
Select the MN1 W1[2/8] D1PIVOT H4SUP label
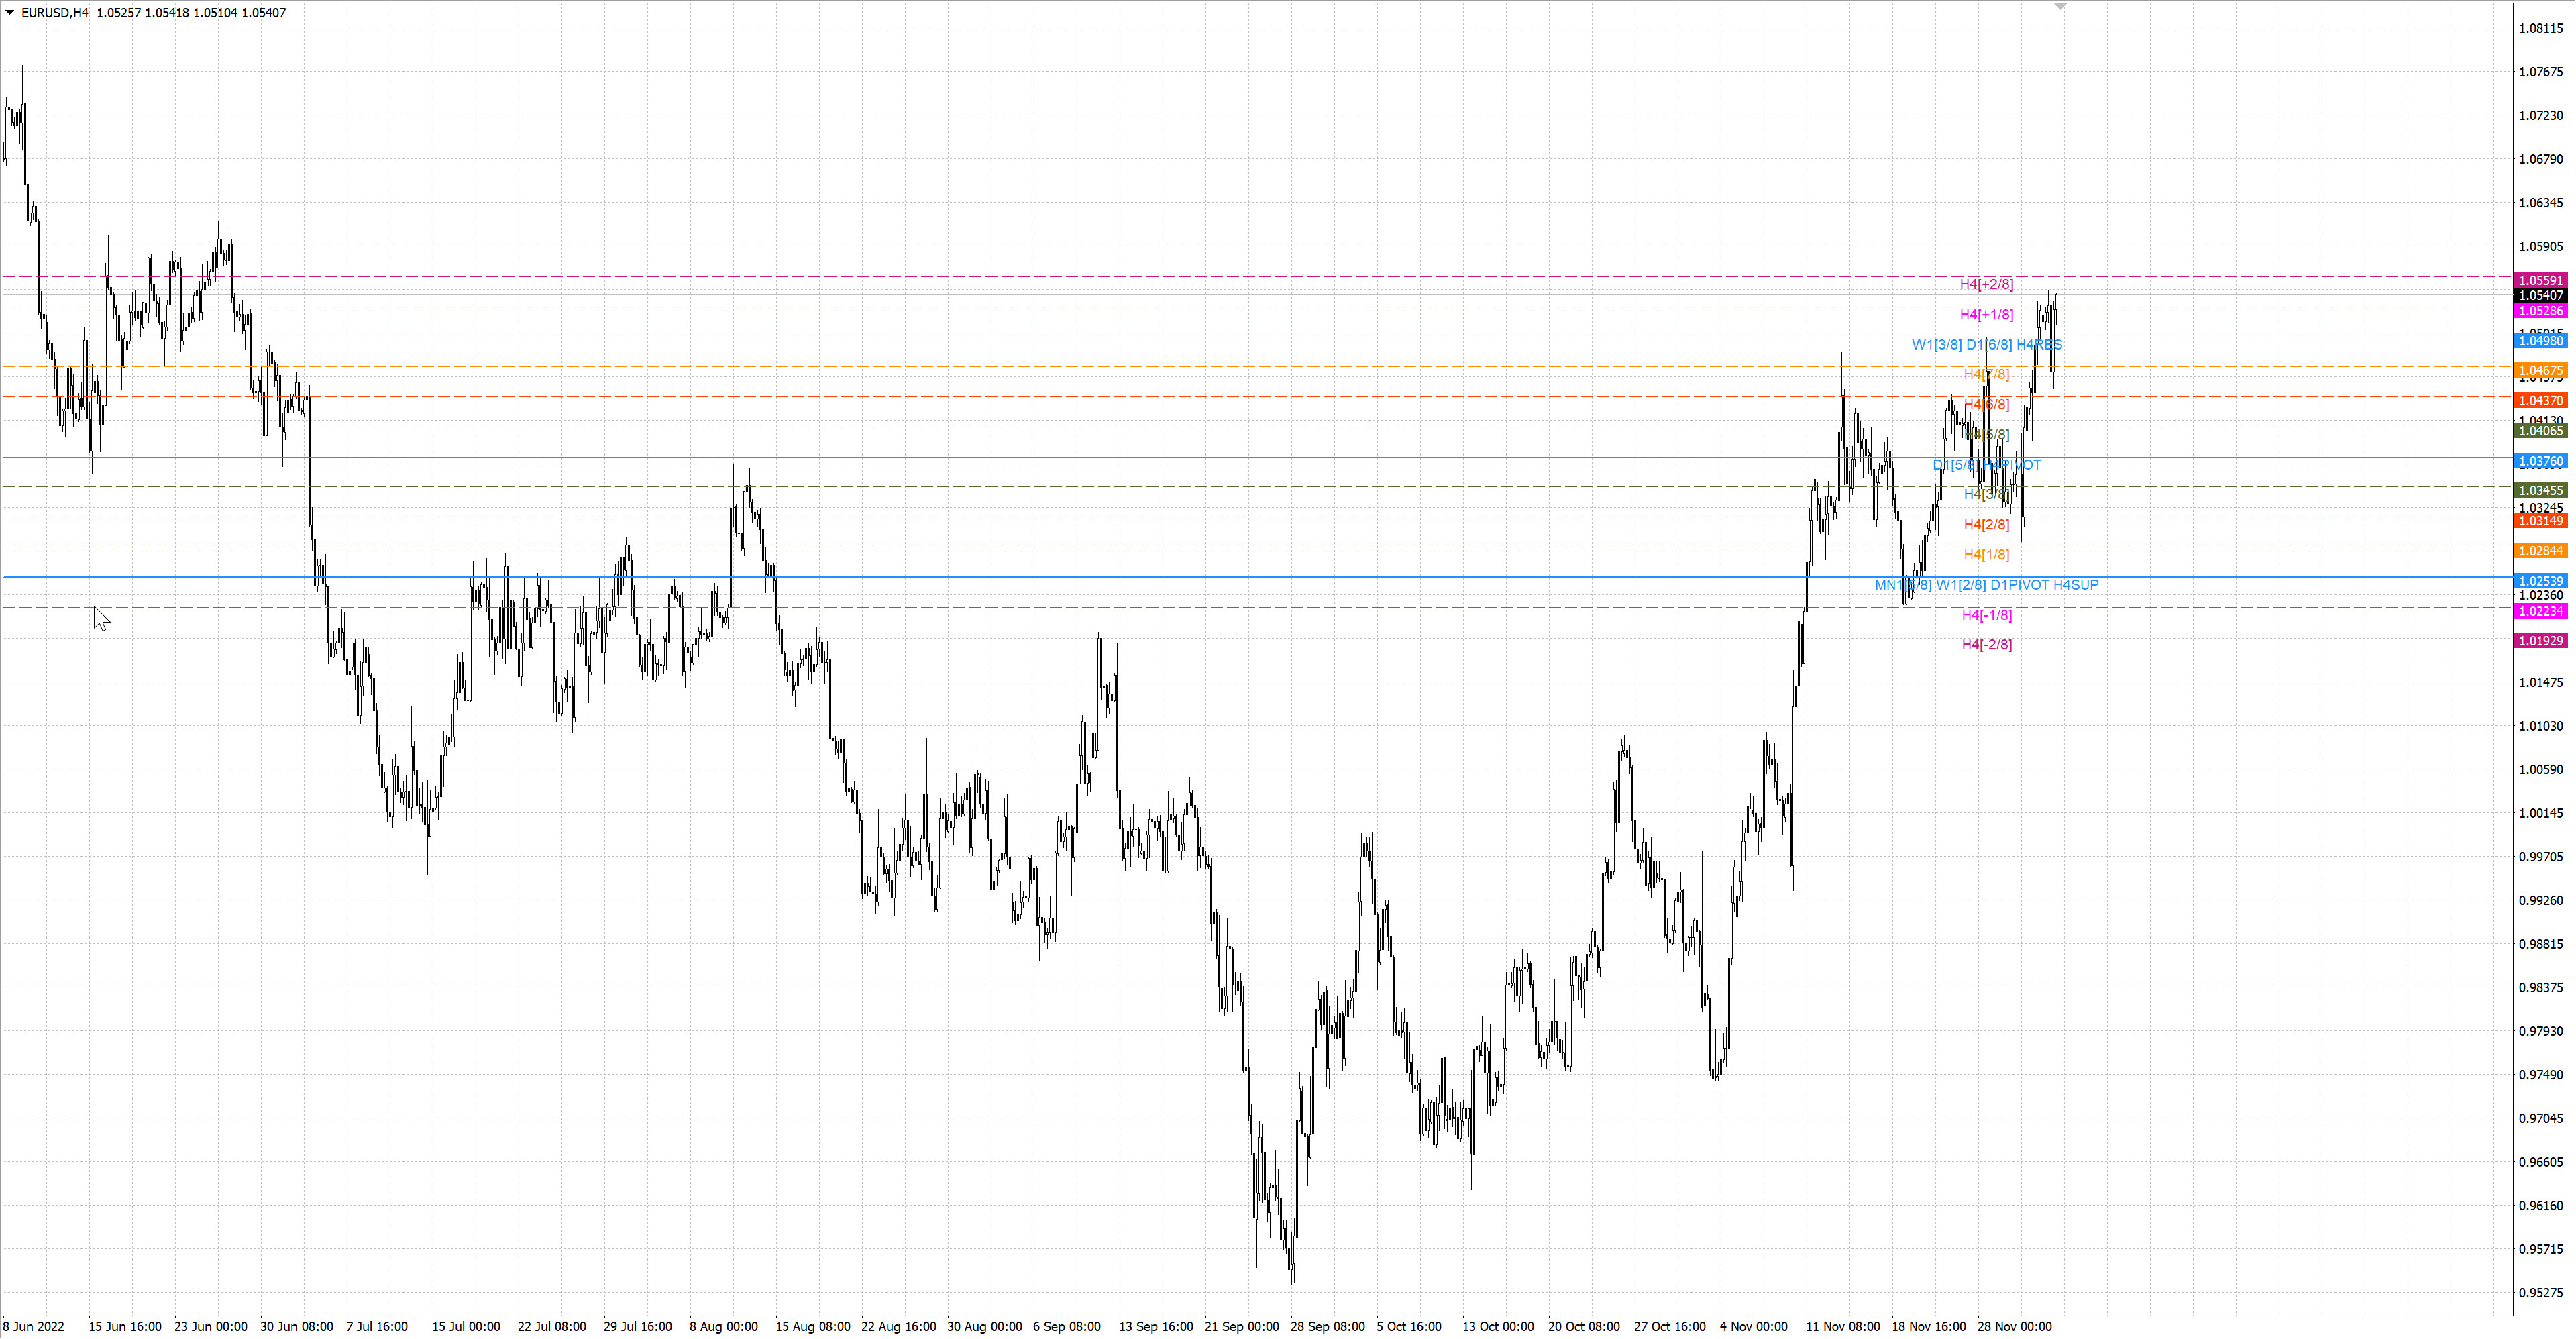point(1986,585)
